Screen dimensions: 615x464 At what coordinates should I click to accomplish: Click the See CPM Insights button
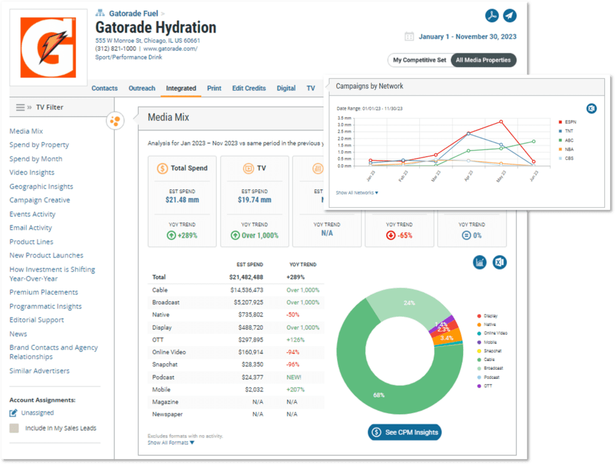point(404,432)
